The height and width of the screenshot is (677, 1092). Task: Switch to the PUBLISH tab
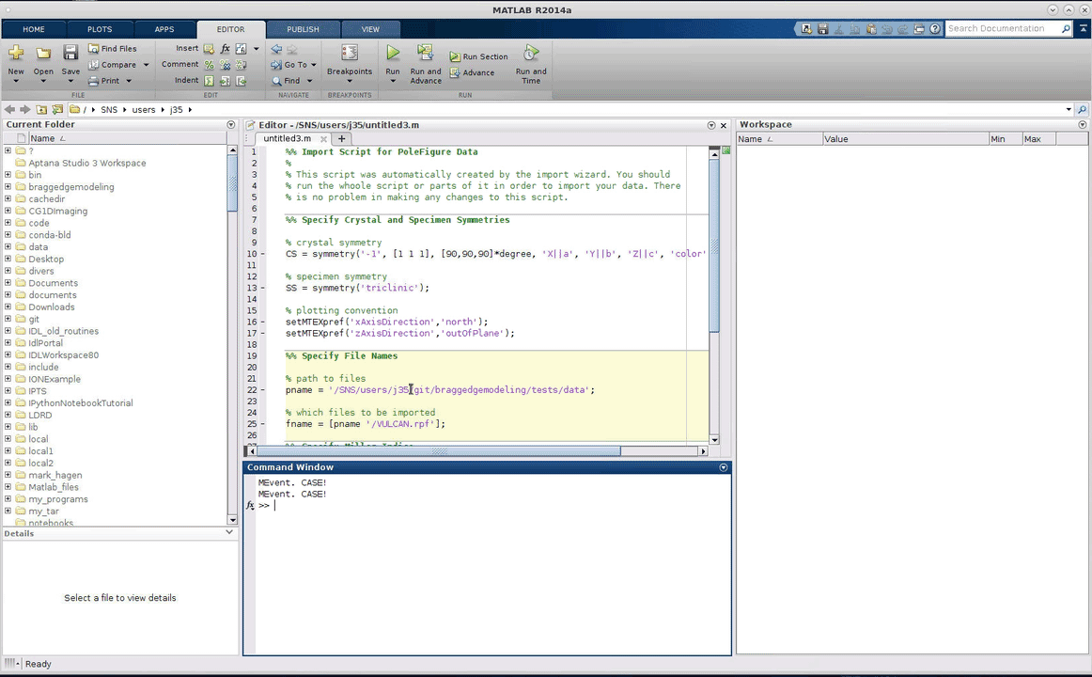click(x=303, y=29)
